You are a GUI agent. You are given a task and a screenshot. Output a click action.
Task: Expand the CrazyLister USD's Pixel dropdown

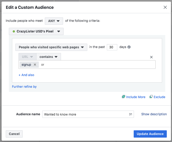click(36, 31)
